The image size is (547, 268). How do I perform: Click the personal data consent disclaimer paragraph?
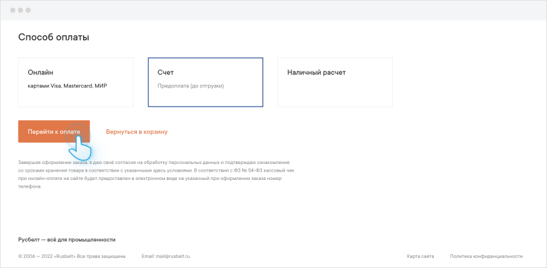[157, 175]
